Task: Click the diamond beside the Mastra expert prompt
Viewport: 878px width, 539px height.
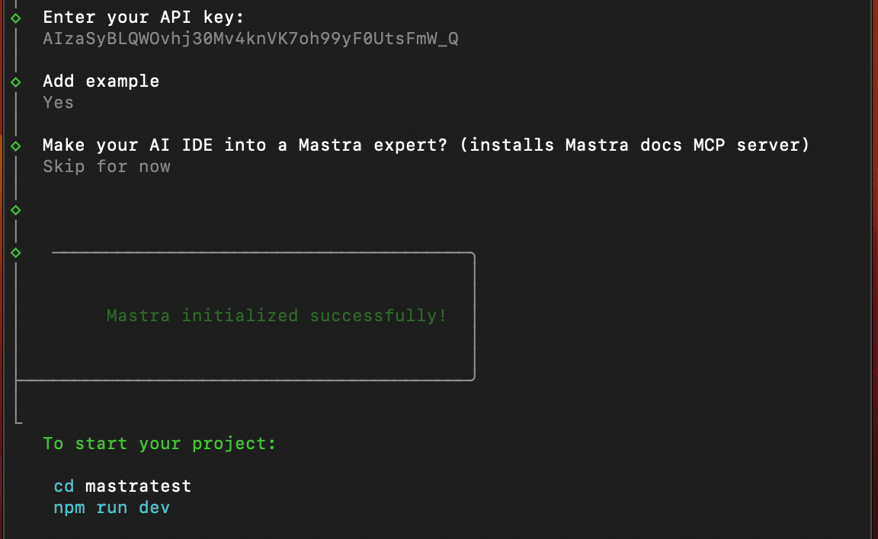Action: [x=16, y=145]
